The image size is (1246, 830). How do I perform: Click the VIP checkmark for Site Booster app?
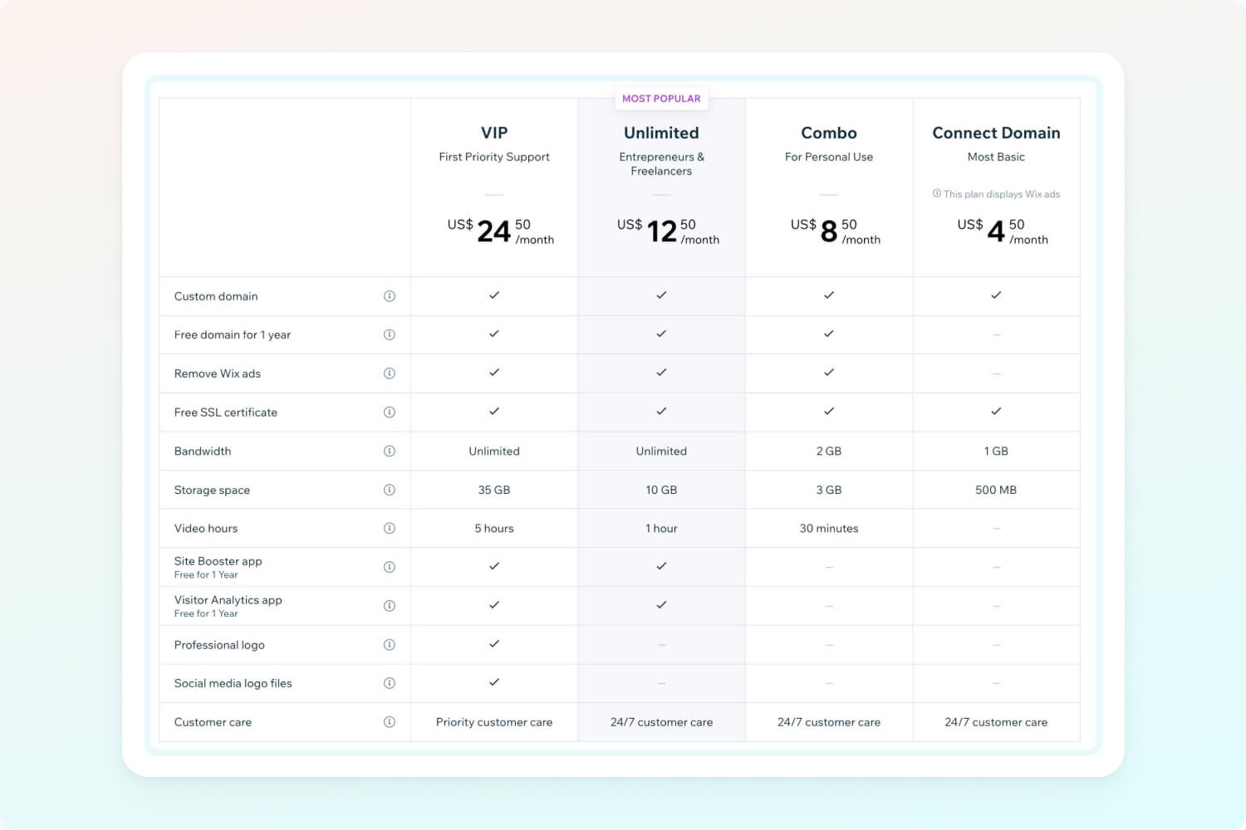tap(494, 566)
